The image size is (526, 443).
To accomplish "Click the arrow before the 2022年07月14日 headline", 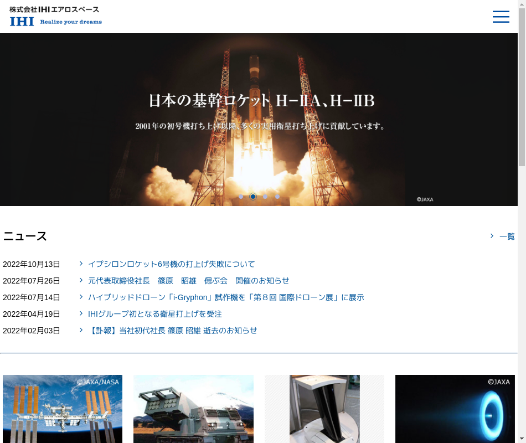I will point(81,297).
